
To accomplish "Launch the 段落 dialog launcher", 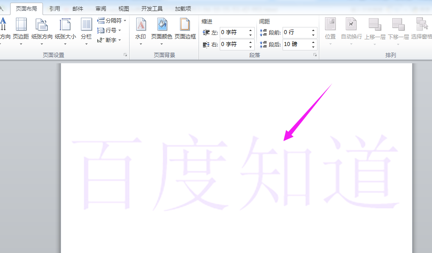I will (315, 55).
